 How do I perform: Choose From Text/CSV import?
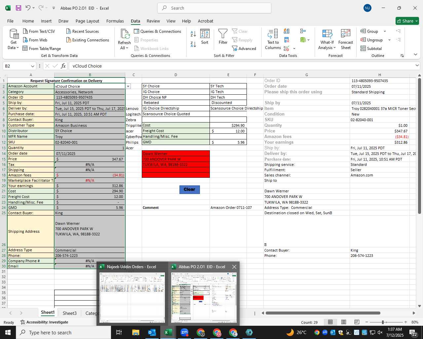[39, 31]
